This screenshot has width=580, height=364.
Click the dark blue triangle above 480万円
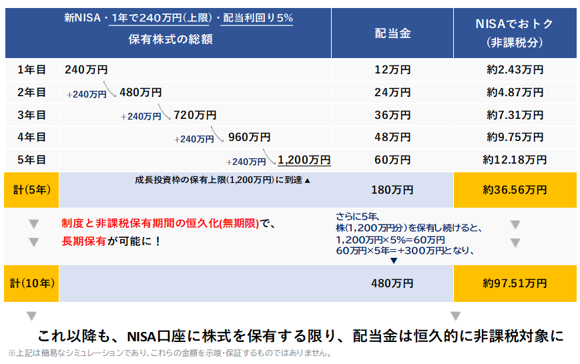tap(393, 260)
